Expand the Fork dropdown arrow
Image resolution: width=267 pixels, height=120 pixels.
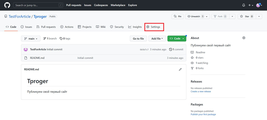(x=232, y=16)
